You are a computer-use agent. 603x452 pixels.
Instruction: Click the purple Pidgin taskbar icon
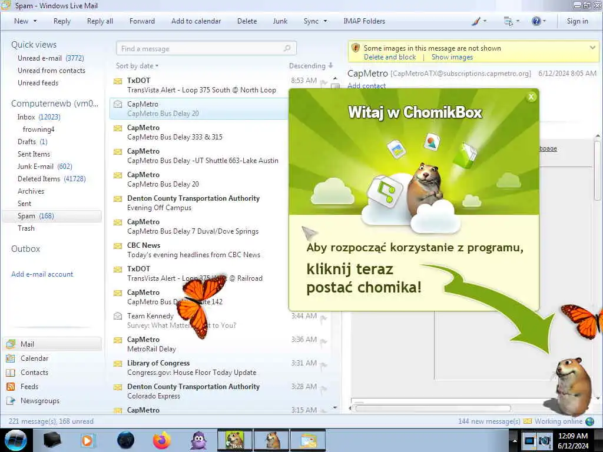click(x=199, y=440)
